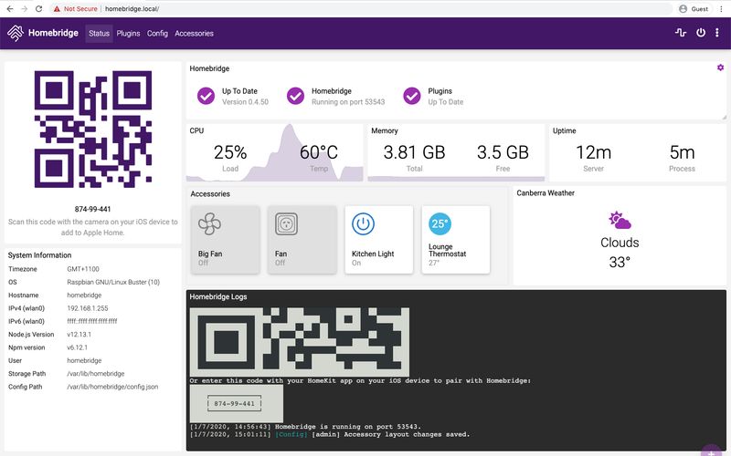
Task: Click the Npm version v6.12.1
Action: pos(77,347)
